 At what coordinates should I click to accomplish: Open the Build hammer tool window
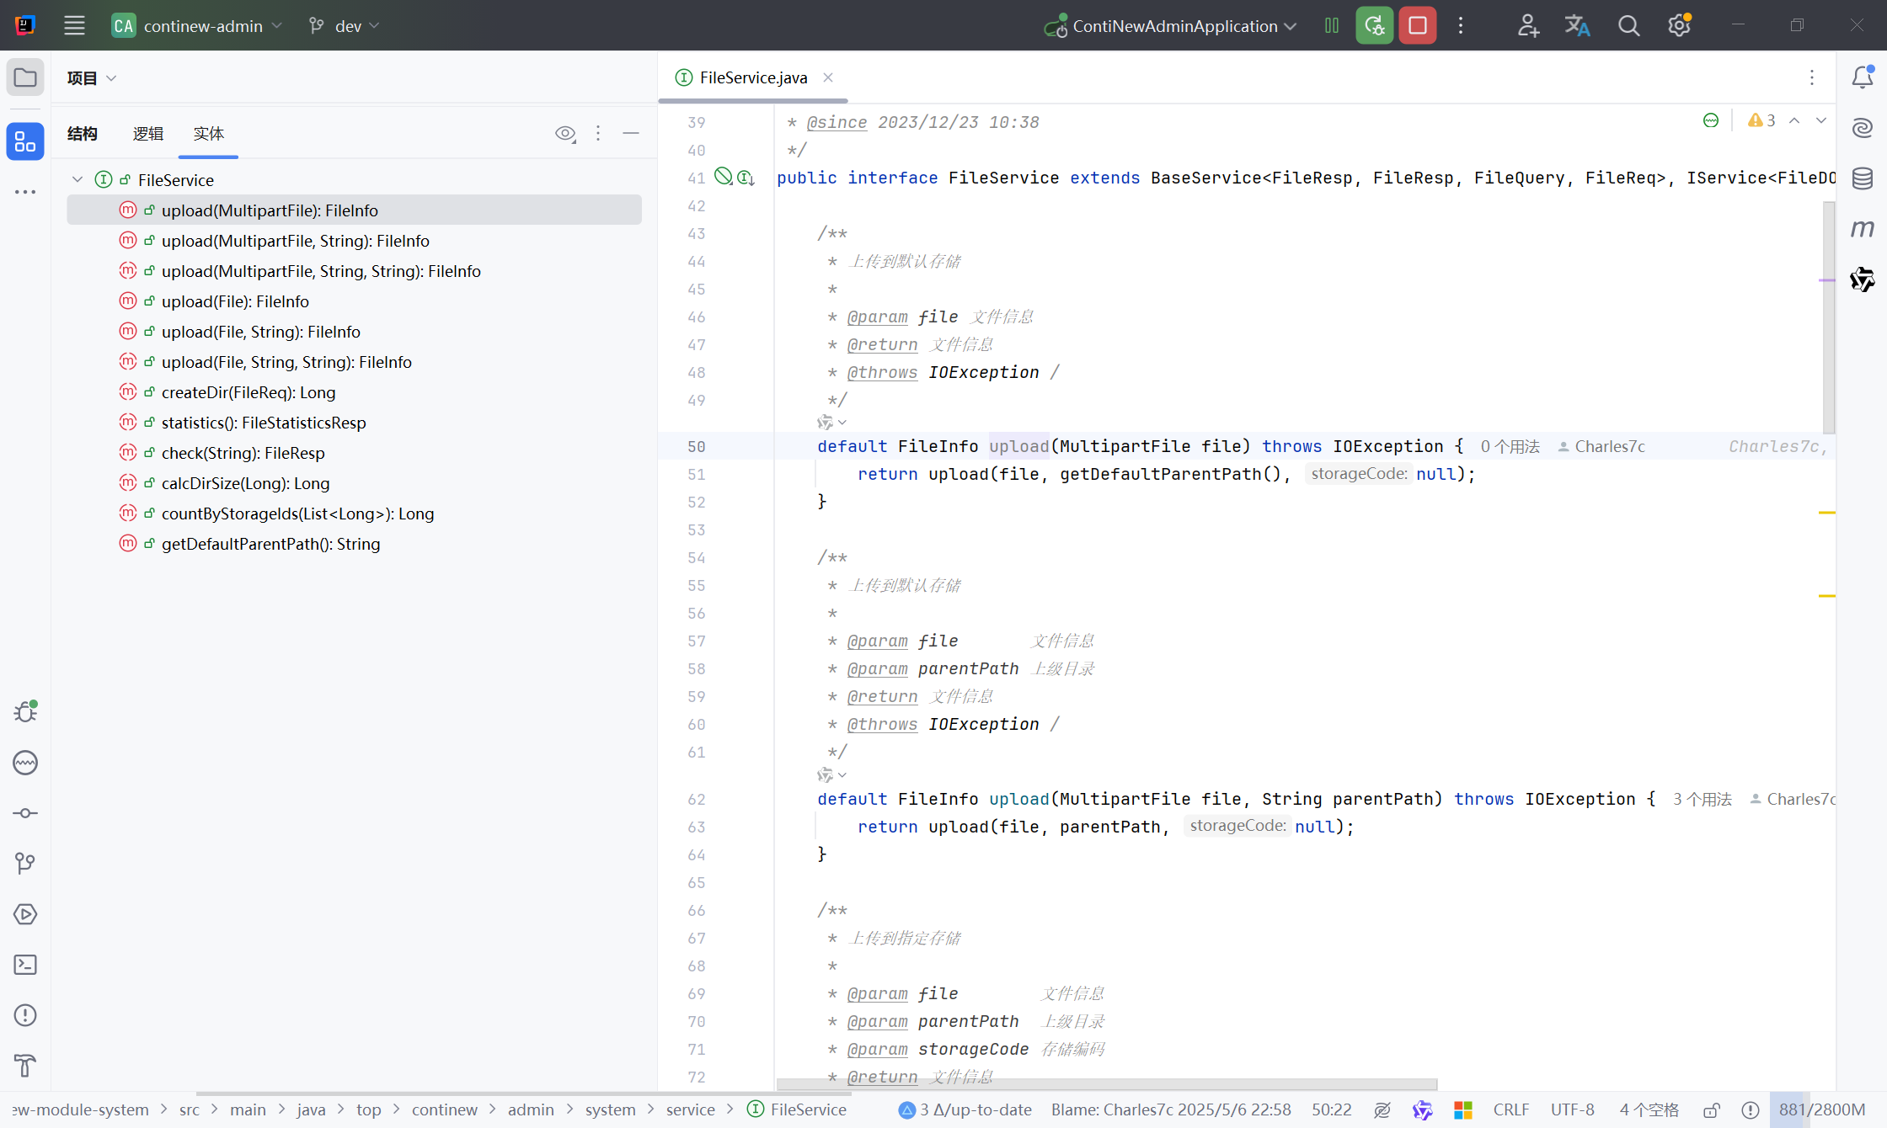point(25,1066)
